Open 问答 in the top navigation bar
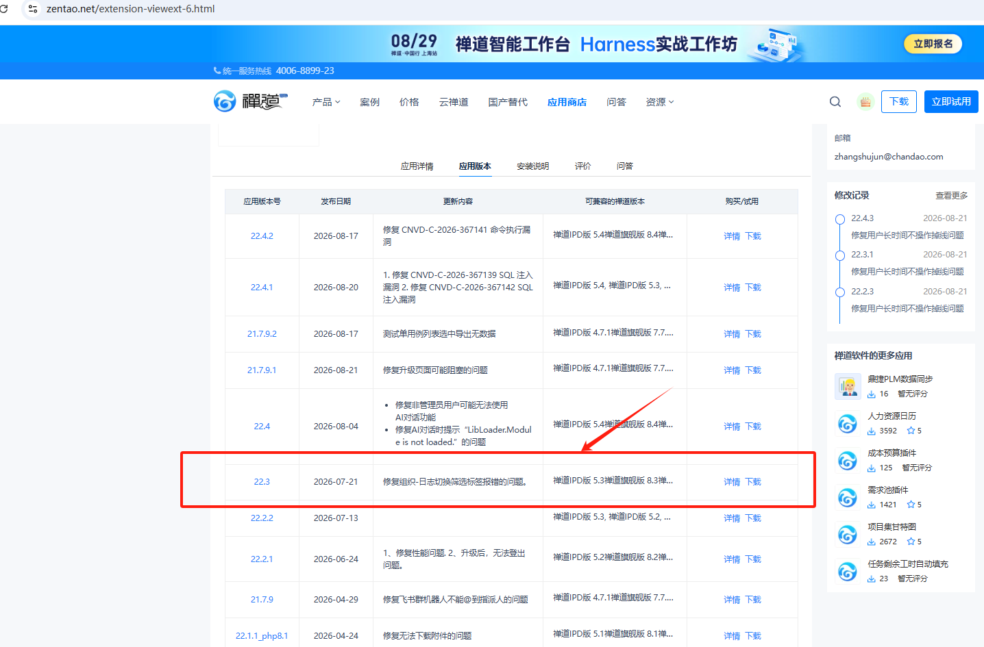 [616, 102]
